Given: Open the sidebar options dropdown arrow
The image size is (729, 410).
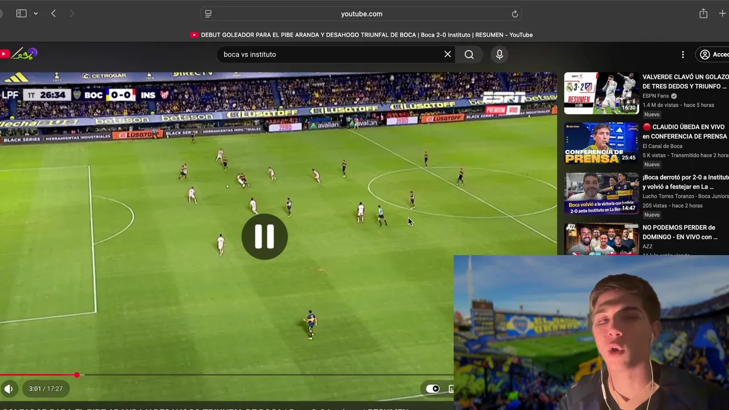Looking at the screenshot, I should click(35, 14).
